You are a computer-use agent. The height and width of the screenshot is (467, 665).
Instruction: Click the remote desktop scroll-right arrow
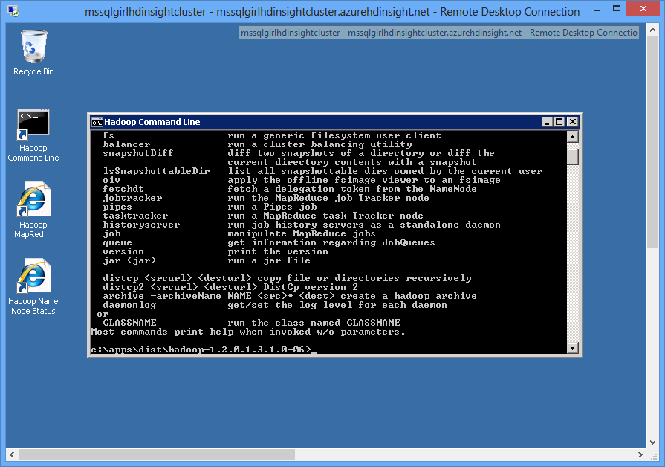640,454
